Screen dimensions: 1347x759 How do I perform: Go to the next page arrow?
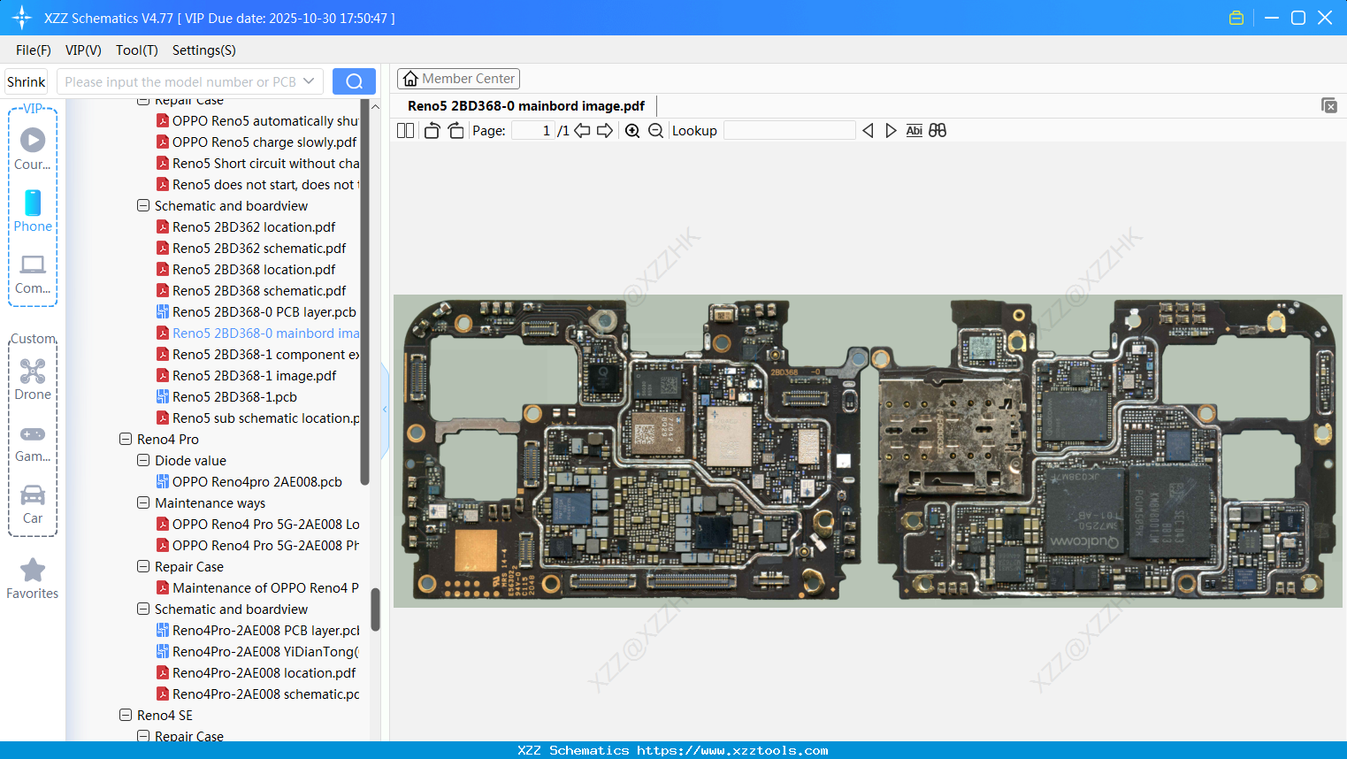[x=605, y=131]
